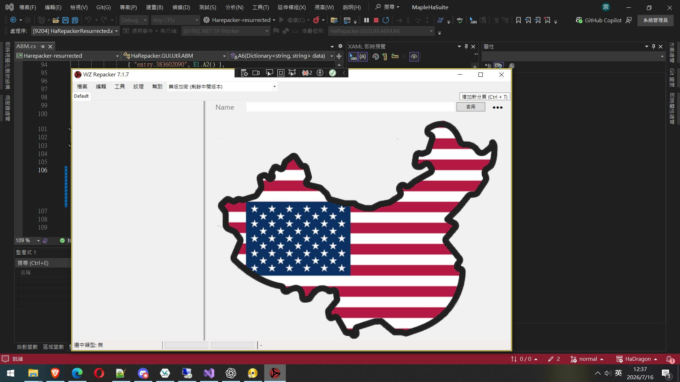The image size is (680, 382).
Task: Clear all bookmarks with the red-x bookmark icon
Action: click(x=547, y=20)
